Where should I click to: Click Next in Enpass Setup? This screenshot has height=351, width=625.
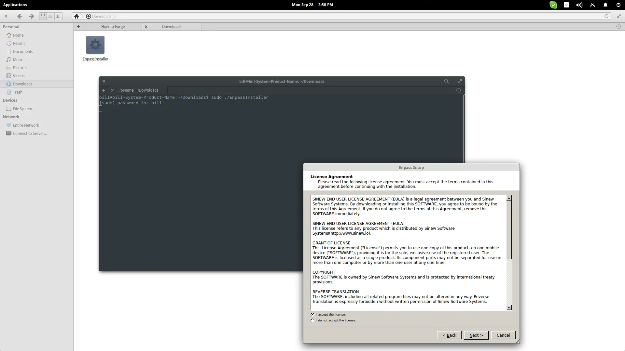476,335
